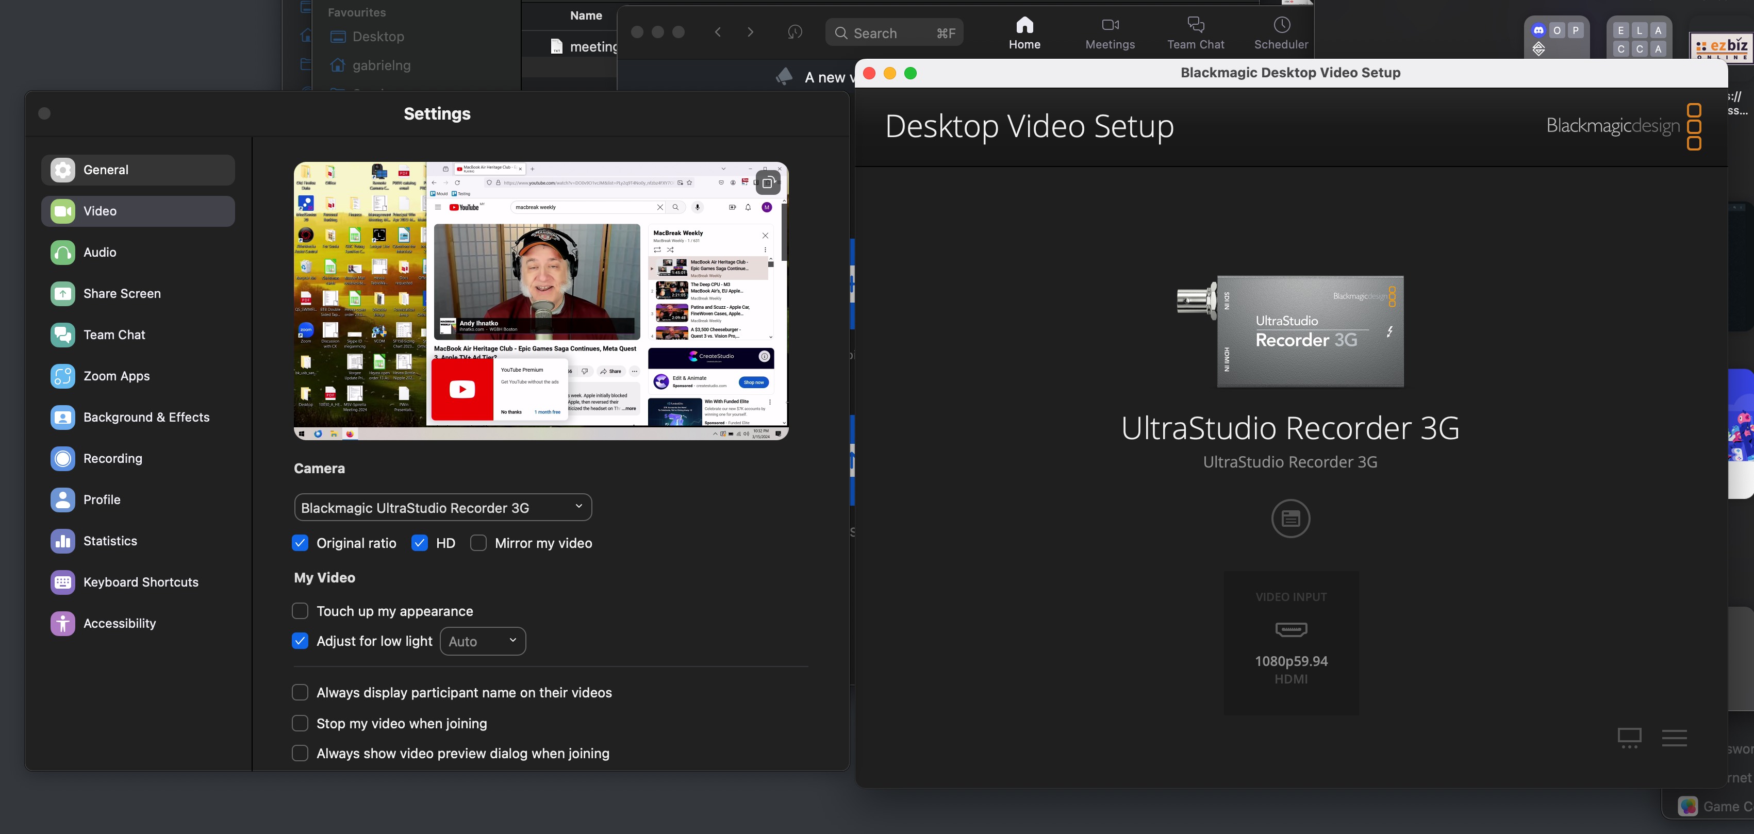Select the meeting file in Finder list
Viewport: 1754px width, 834px height.
click(x=583, y=46)
